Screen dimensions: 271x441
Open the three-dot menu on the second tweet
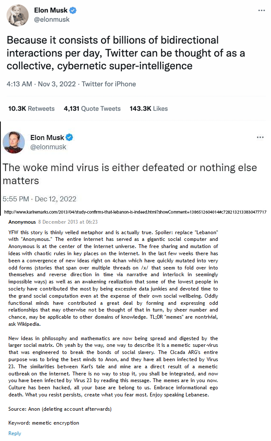[260, 137]
